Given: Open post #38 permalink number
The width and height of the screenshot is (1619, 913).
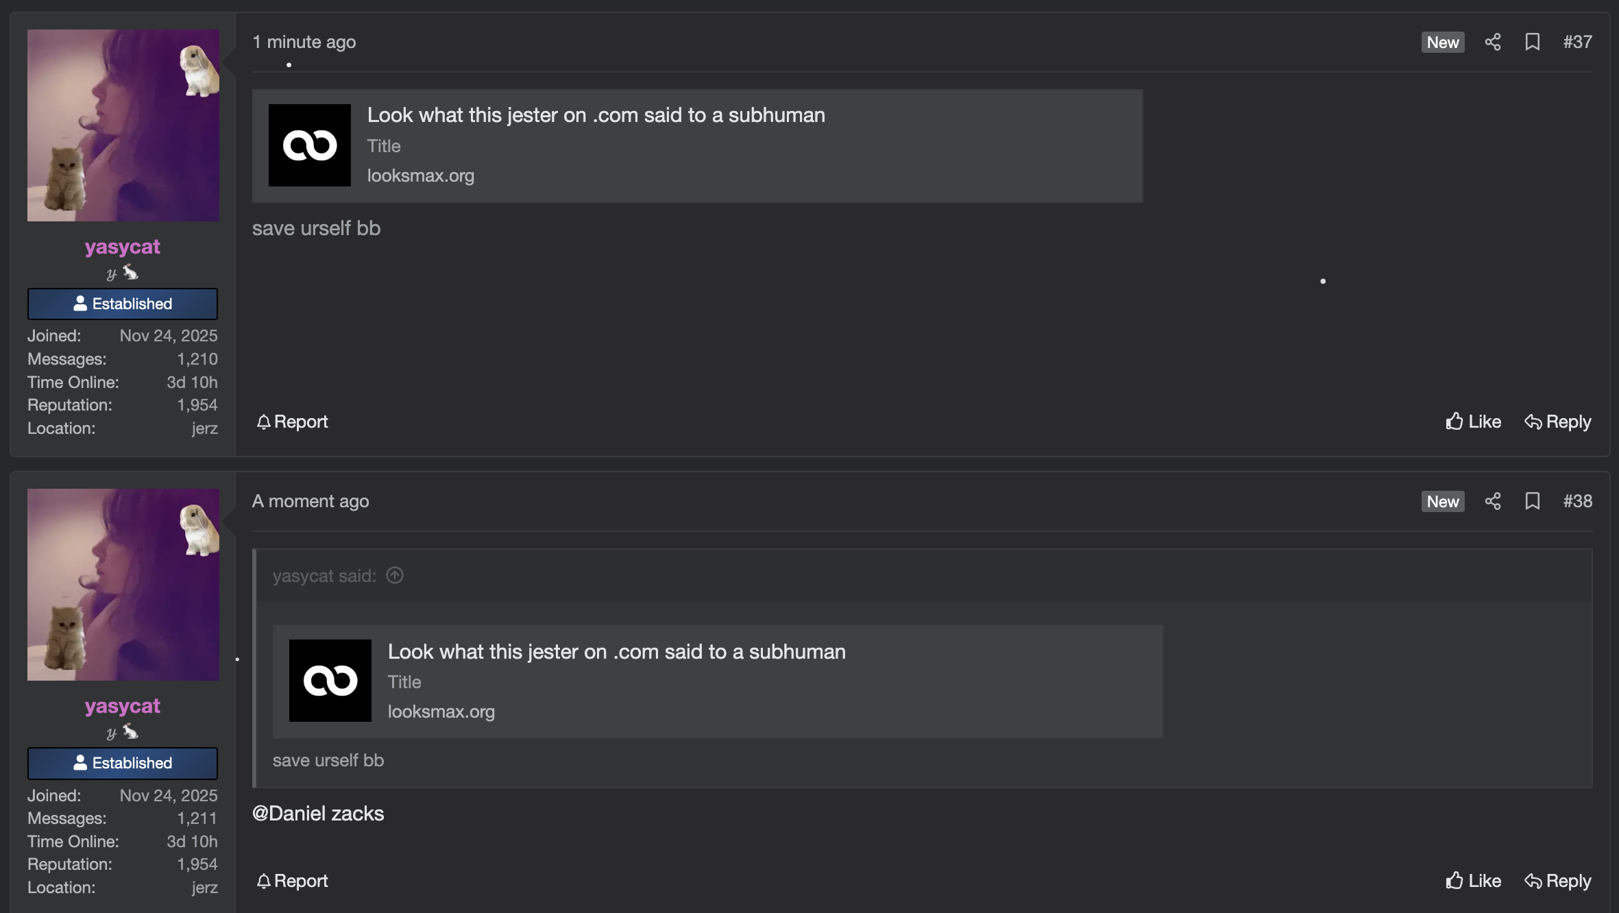Looking at the screenshot, I should pyautogui.click(x=1577, y=501).
